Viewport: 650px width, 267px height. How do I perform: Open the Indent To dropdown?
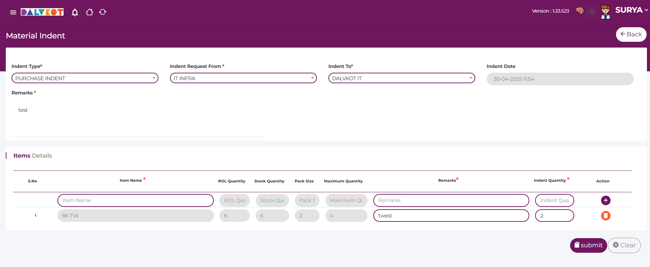coord(401,78)
